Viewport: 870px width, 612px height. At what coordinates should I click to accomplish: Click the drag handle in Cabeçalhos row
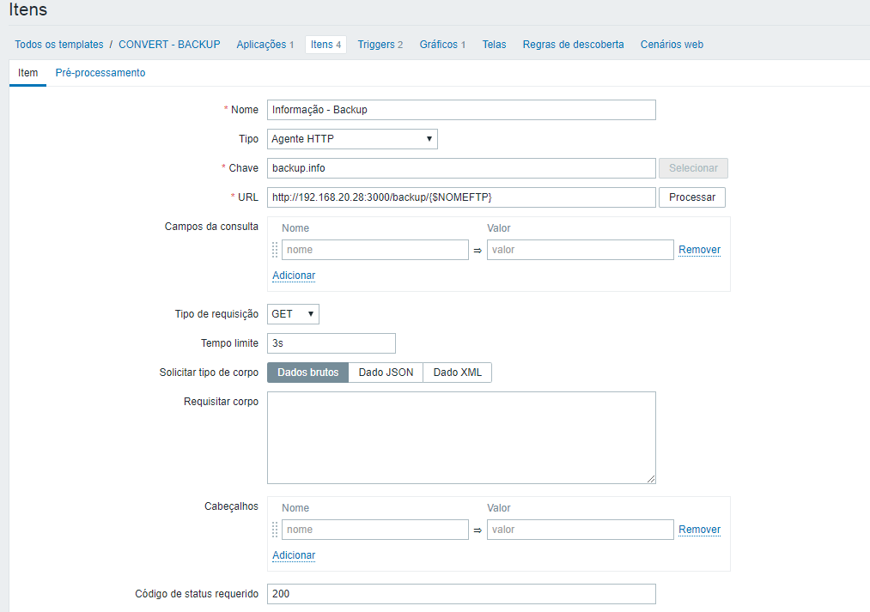[x=275, y=530]
